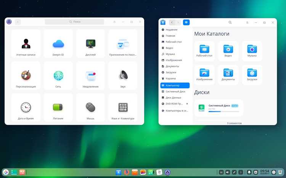
Task: Open the Изображения folder tile
Action: click(204, 75)
